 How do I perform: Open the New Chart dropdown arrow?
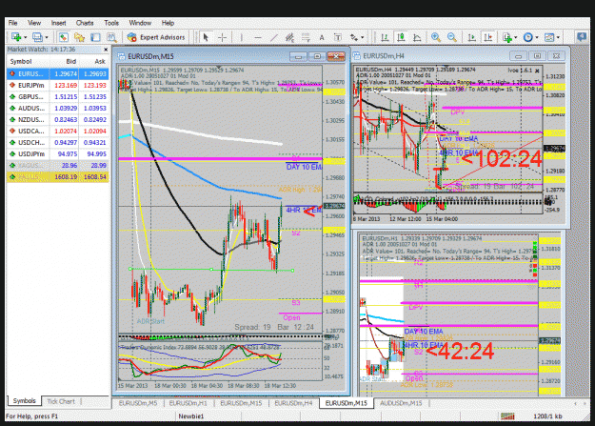[25, 37]
